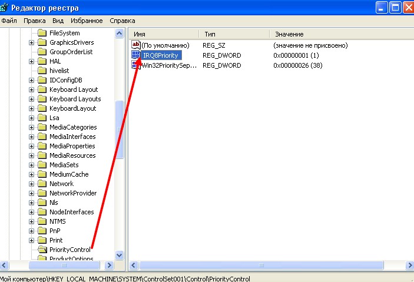This screenshot has height=282, width=414.
Task: Open the Файл menu
Action: point(9,21)
